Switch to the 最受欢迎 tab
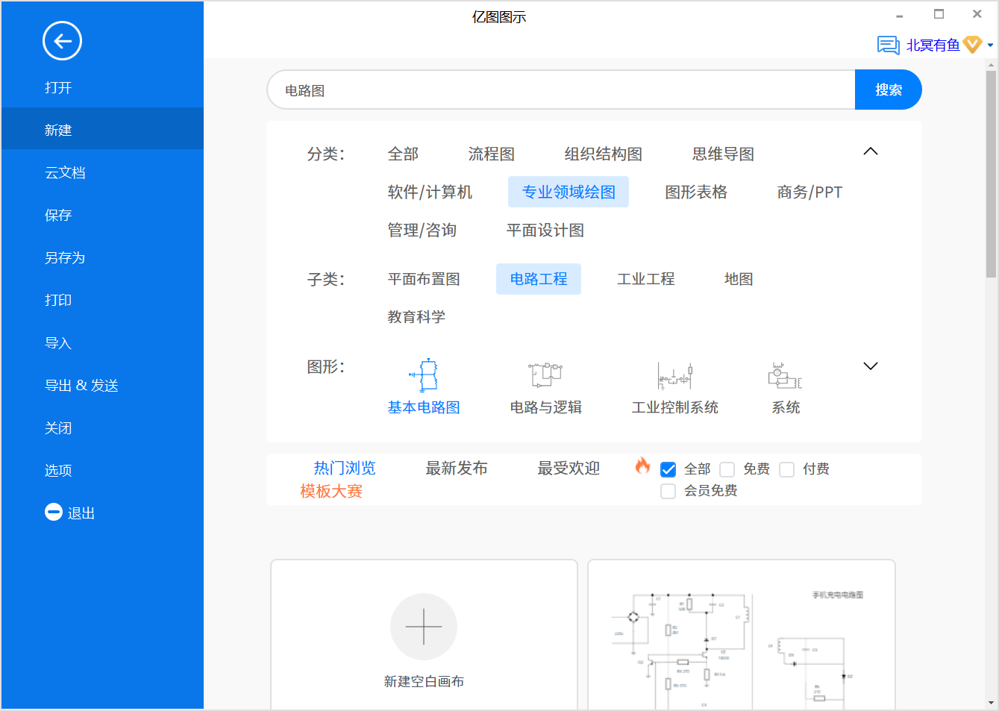This screenshot has height=711, width=999. click(569, 468)
